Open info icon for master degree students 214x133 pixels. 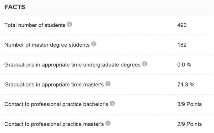(x=94, y=44)
